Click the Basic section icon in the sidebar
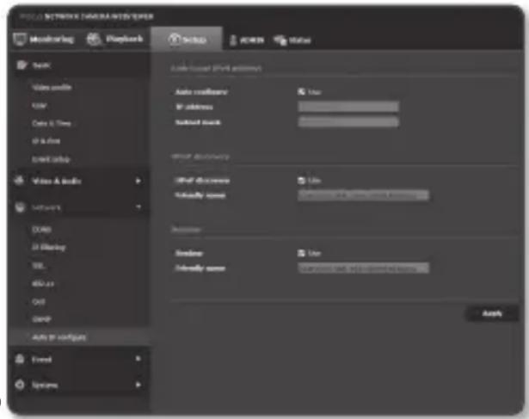The width and height of the screenshot is (529, 419). point(22,65)
